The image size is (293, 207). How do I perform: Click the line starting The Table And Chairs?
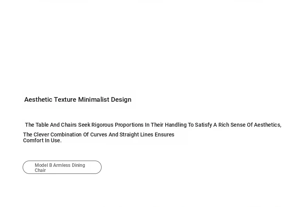pos(153,125)
